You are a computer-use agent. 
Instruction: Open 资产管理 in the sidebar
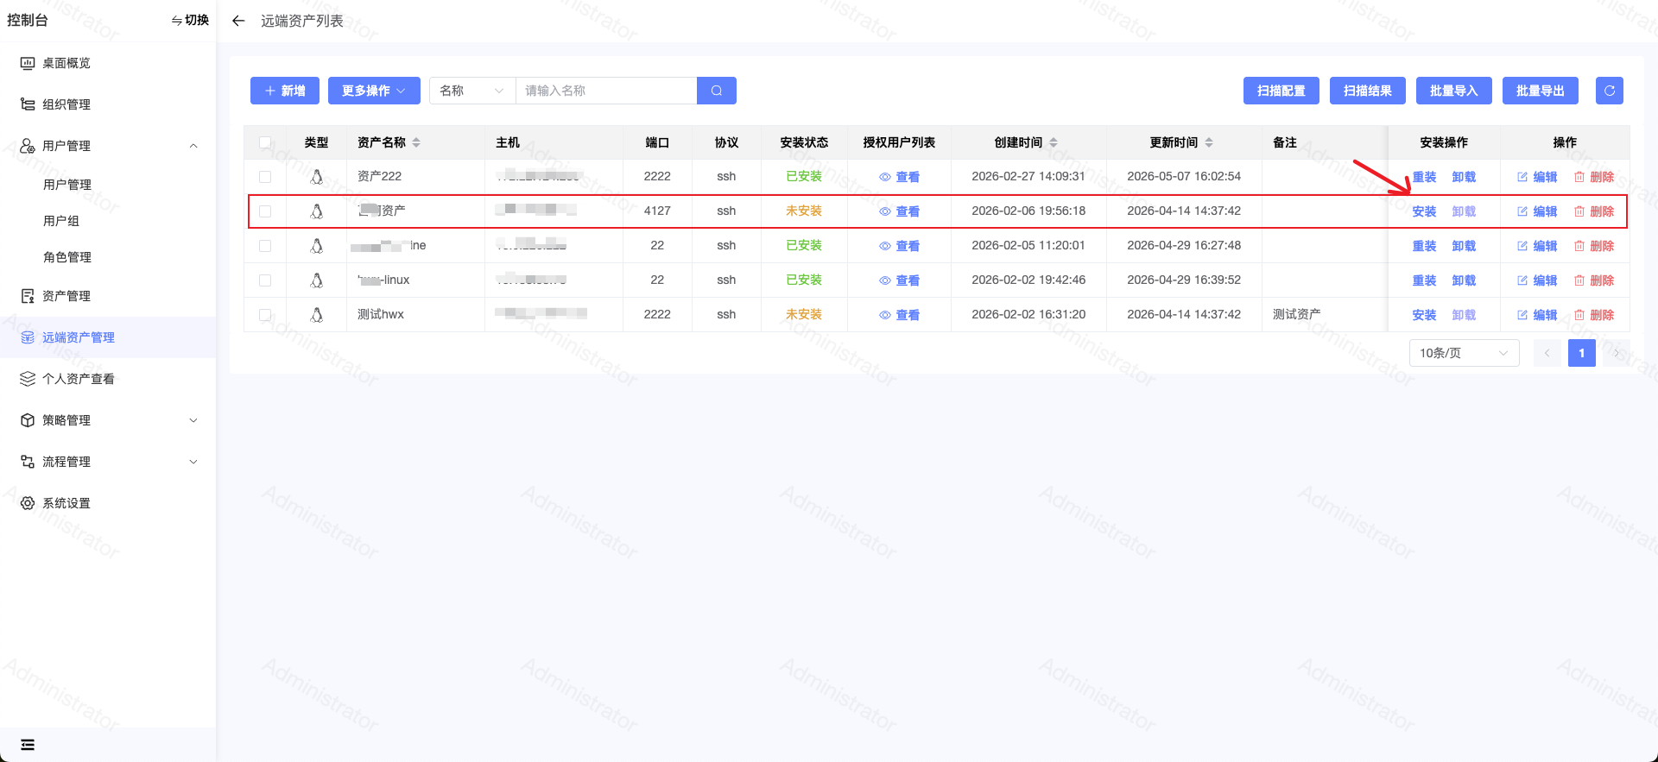click(x=108, y=296)
